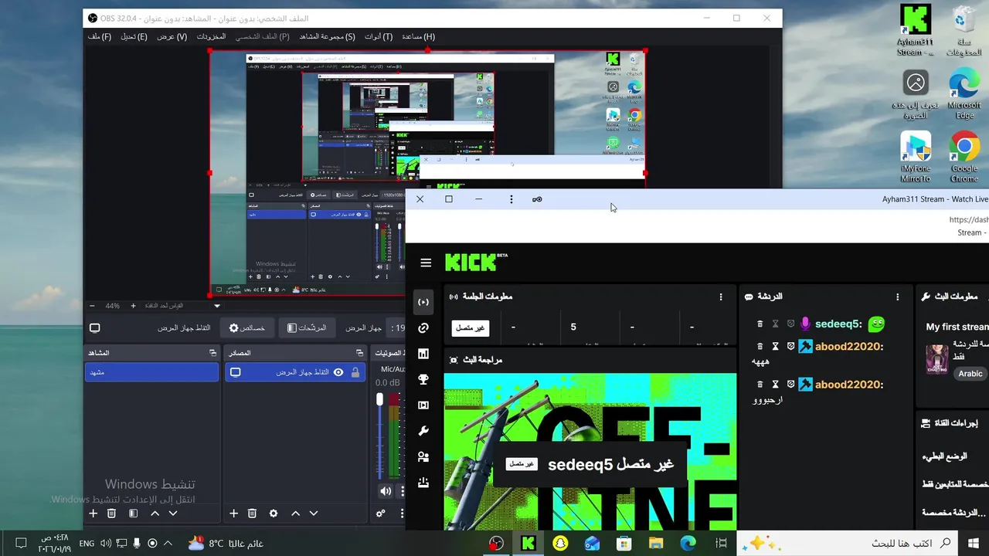989x556 pixels.
Task: Delete abood22020's ههههه message via trash icon
Action: click(760, 347)
